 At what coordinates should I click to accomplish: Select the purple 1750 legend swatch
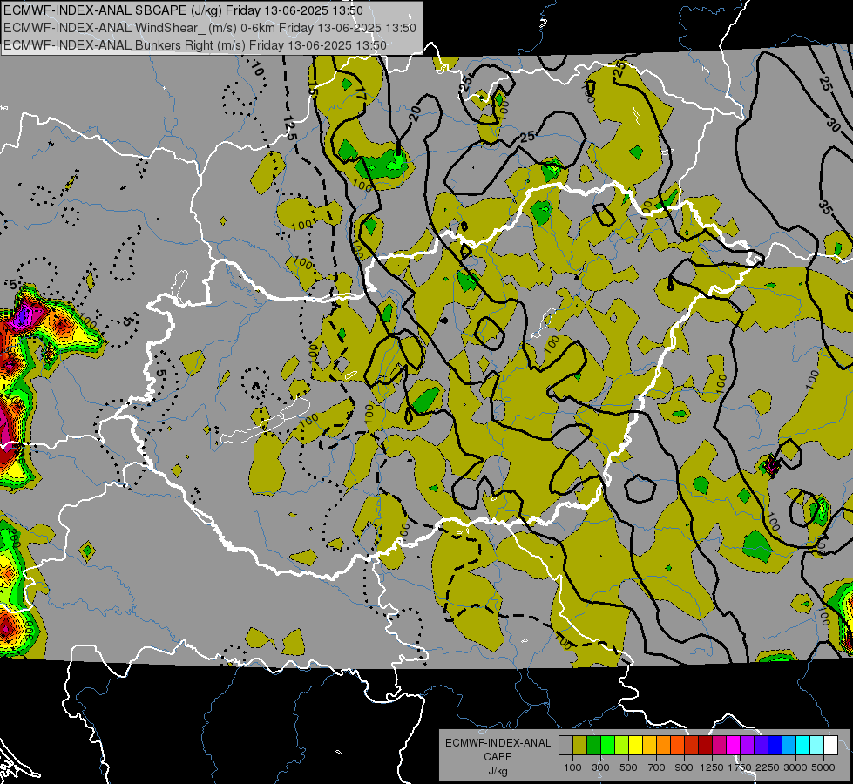point(747,746)
